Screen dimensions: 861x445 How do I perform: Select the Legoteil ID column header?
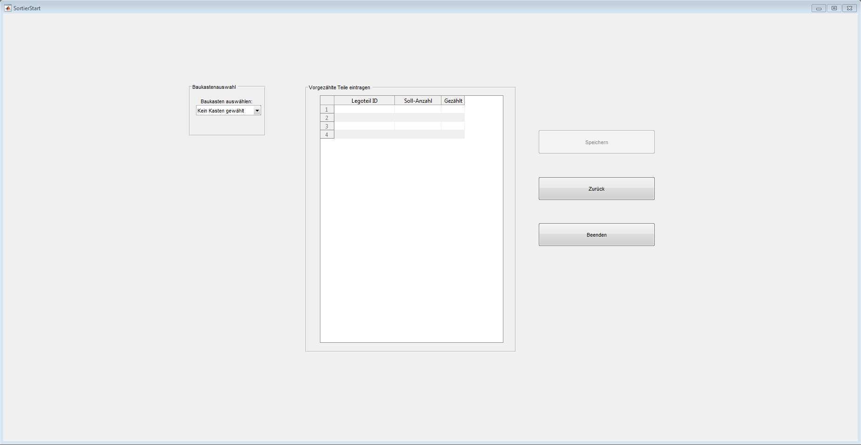click(364, 101)
